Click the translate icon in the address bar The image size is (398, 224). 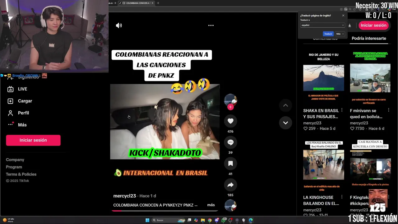tap(345, 9)
